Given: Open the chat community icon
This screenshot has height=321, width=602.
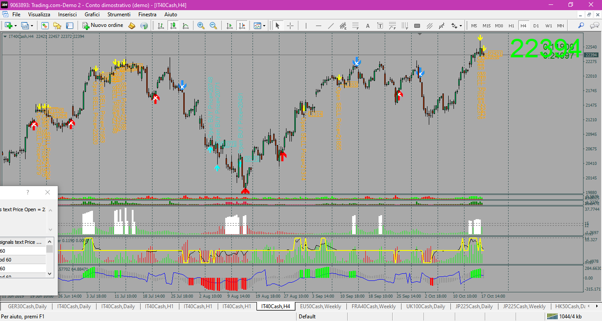Looking at the screenshot, I should 594,26.
